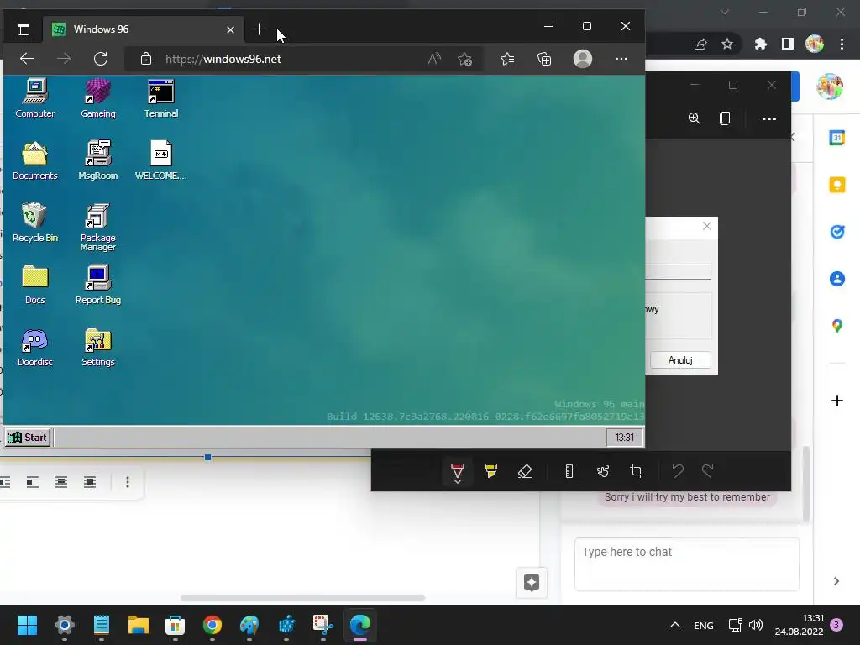Toggle the ruler tool
This screenshot has width=860, height=645.
pos(569,471)
